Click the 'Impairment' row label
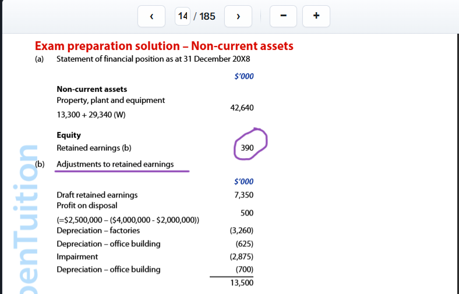The width and height of the screenshot is (459, 294). (x=77, y=257)
